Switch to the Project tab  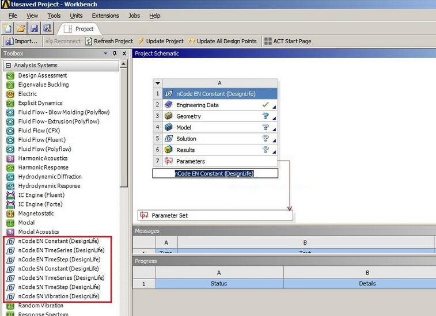(x=79, y=29)
